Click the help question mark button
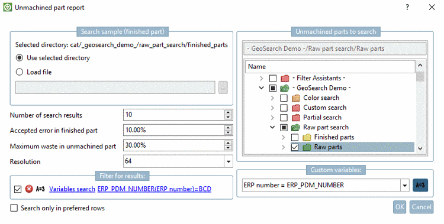 click(x=407, y=7)
